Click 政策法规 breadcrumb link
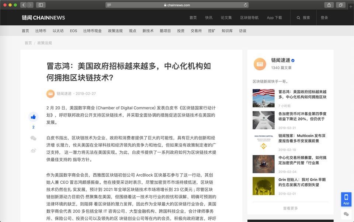Image resolution: width=354 pixels, height=222 pixels. click(x=45, y=43)
